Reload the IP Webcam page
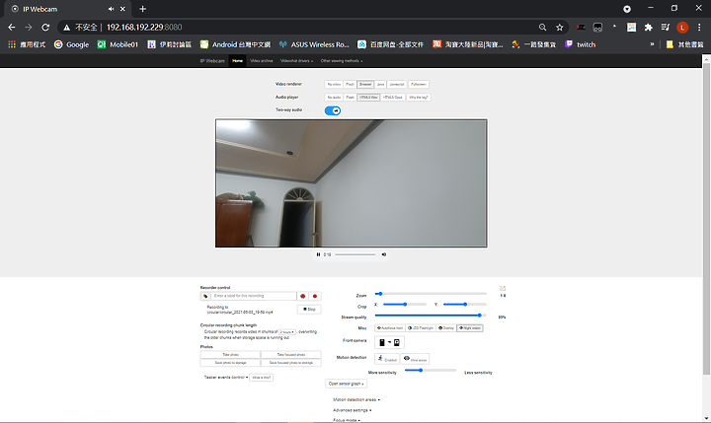This screenshot has width=711, height=423. (x=45, y=28)
